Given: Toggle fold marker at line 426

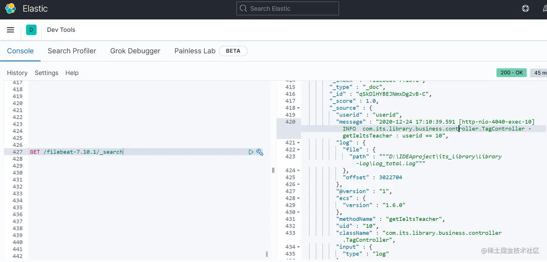Looking at the screenshot, I should pos(298,184).
